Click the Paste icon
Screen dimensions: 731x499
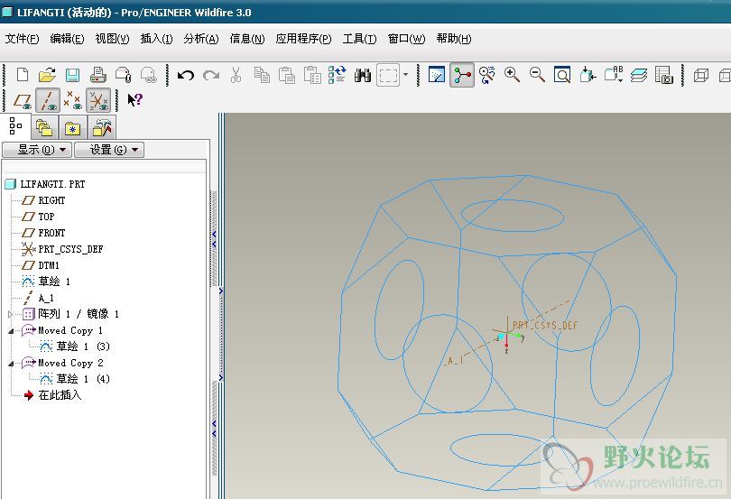tap(286, 75)
